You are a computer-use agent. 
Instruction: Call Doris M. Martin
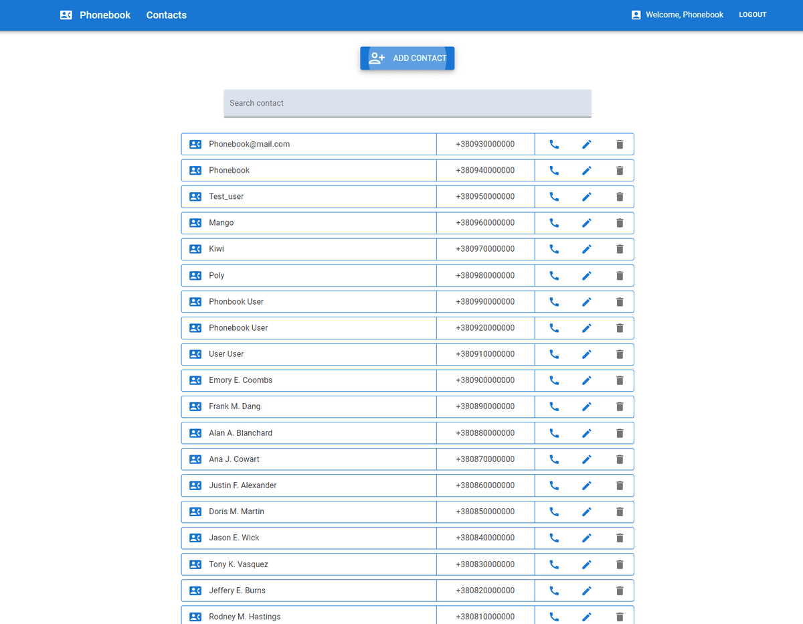[x=554, y=512]
